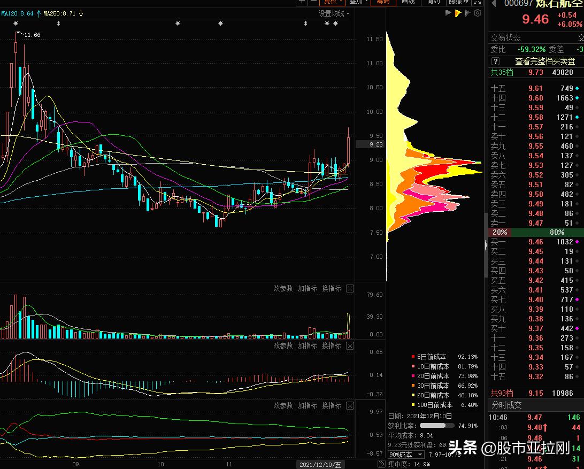Click the fullscreen expand arrows icon
This screenshot has height=469, width=584.
(x=477, y=2)
